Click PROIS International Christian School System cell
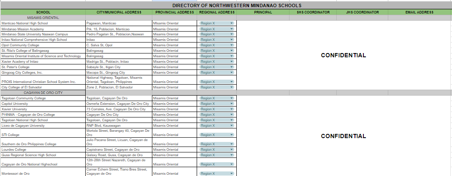 tap(43, 80)
